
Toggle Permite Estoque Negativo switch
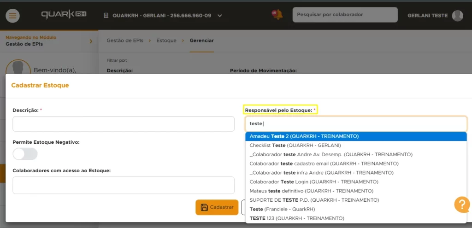point(25,154)
